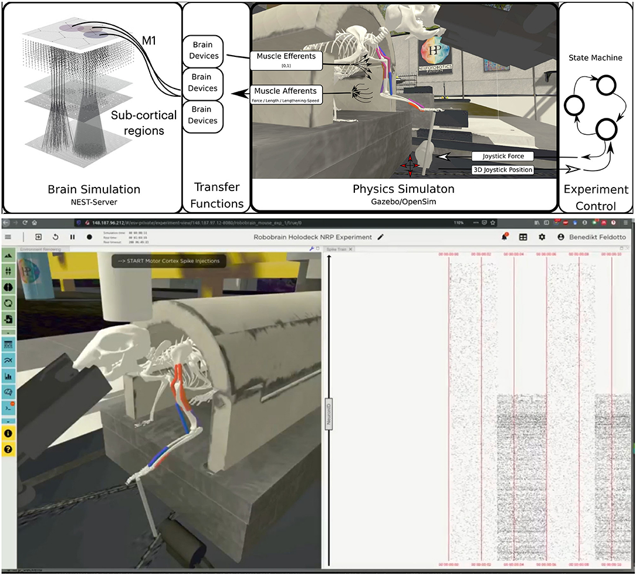Reset the 110% zoom indicator
636x575 pixels.
[458, 223]
